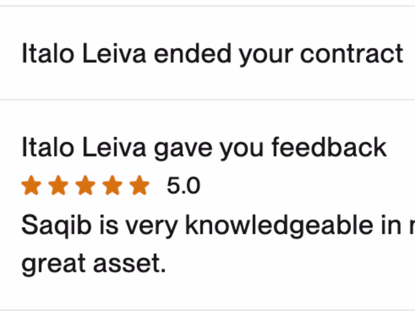Click the second orange rating star
Image resolution: width=415 pixels, height=311 pixels.
(x=58, y=186)
